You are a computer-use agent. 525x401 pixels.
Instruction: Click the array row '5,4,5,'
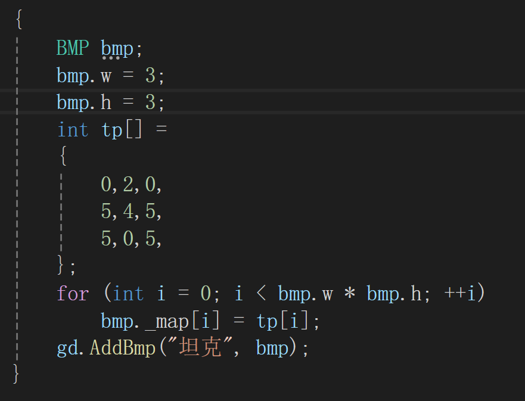click(131, 212)
